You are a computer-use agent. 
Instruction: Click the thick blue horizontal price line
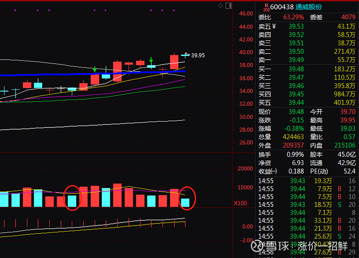point(93,74)
